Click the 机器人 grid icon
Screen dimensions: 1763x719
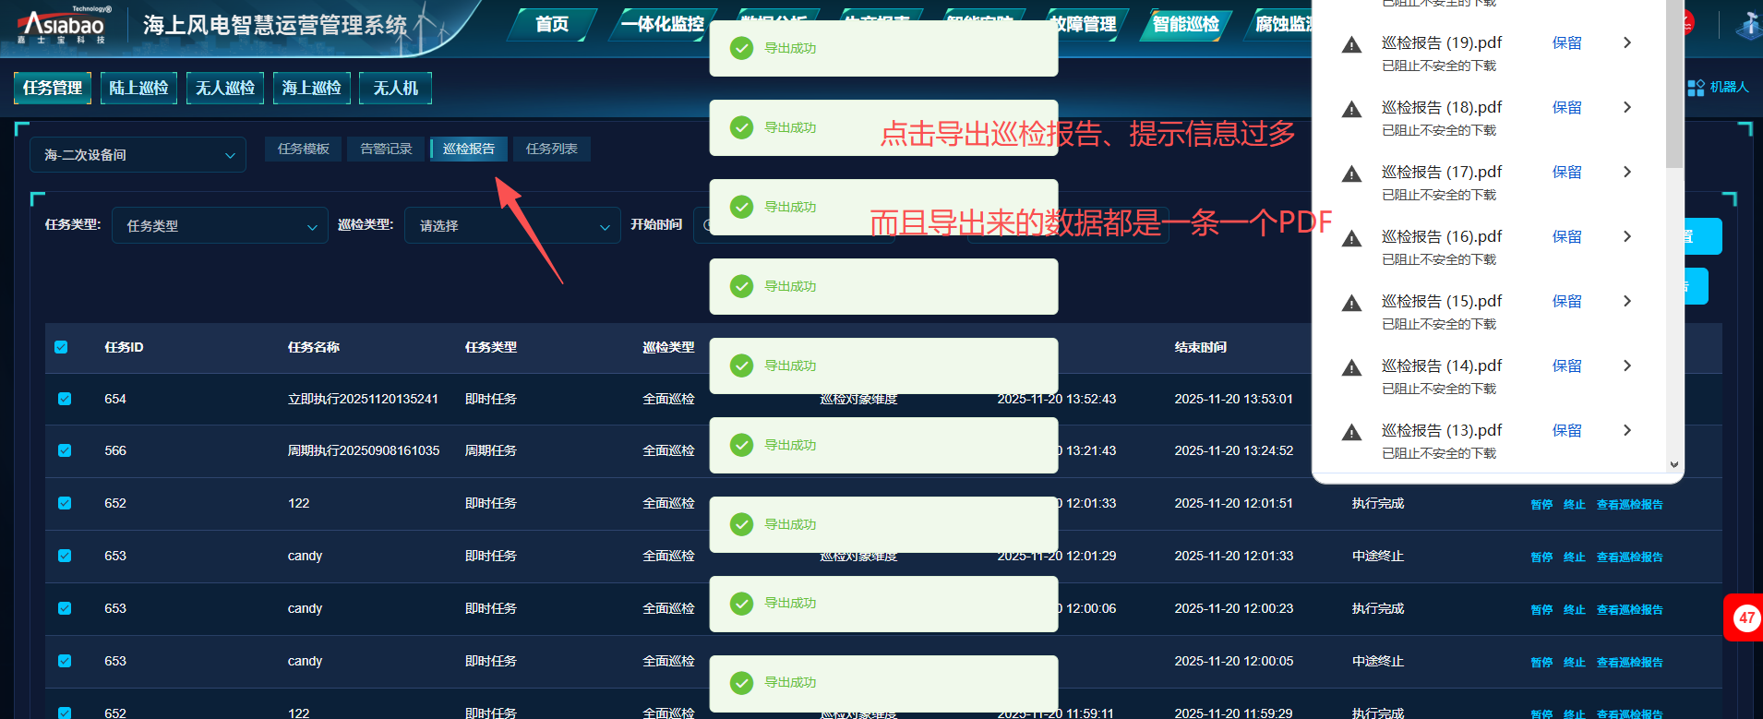[1696, 88]
